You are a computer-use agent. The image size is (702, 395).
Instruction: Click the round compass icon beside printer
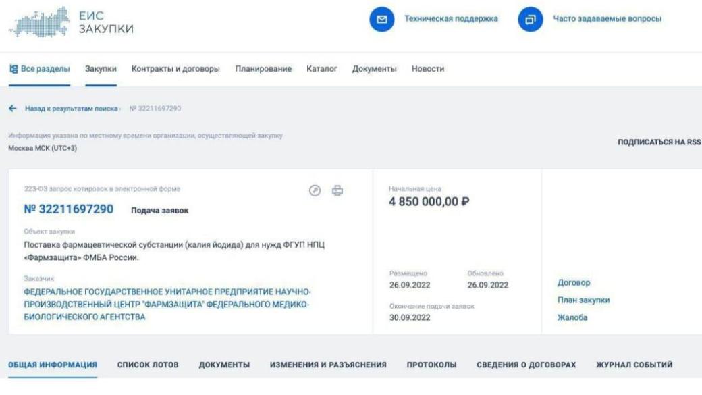click(x=315, y=191)
